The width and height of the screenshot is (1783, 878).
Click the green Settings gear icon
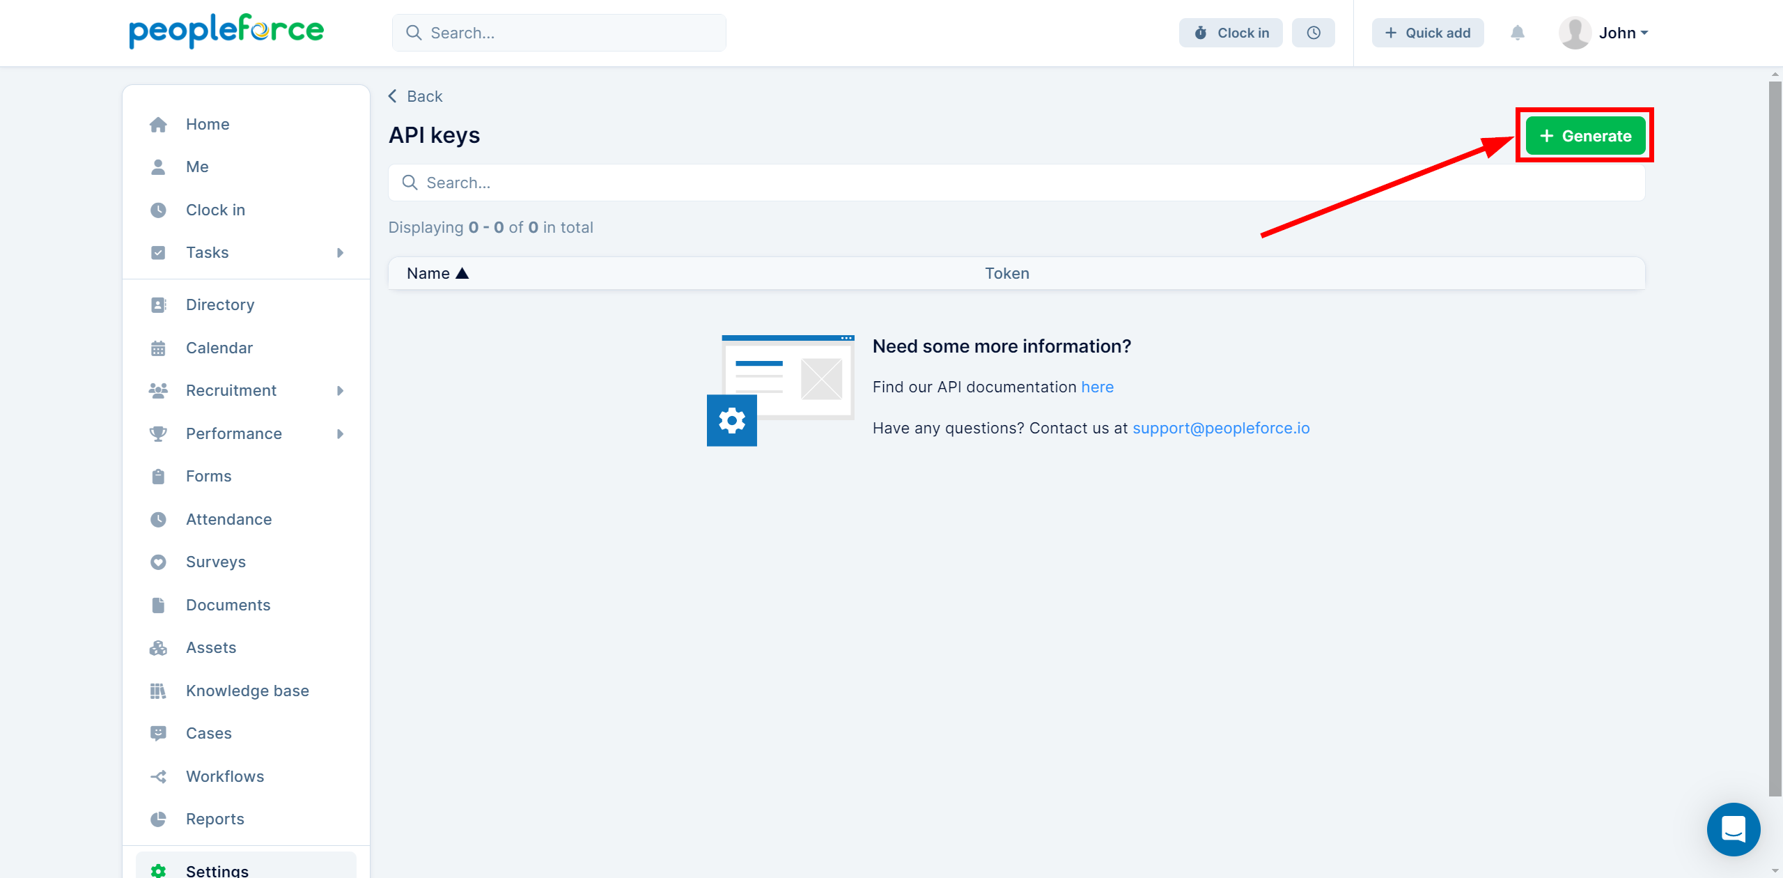pos(158,871)
